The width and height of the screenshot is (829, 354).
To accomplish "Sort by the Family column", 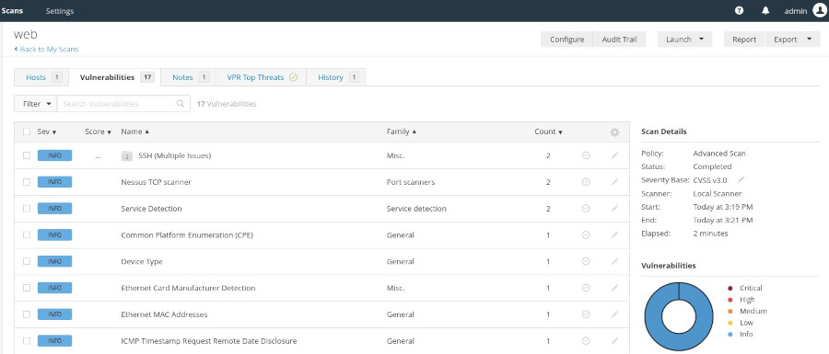I will 402,131.
